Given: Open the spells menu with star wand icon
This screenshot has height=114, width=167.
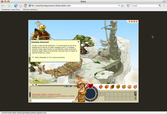Looking at the screenshot, I should point(106,87).
